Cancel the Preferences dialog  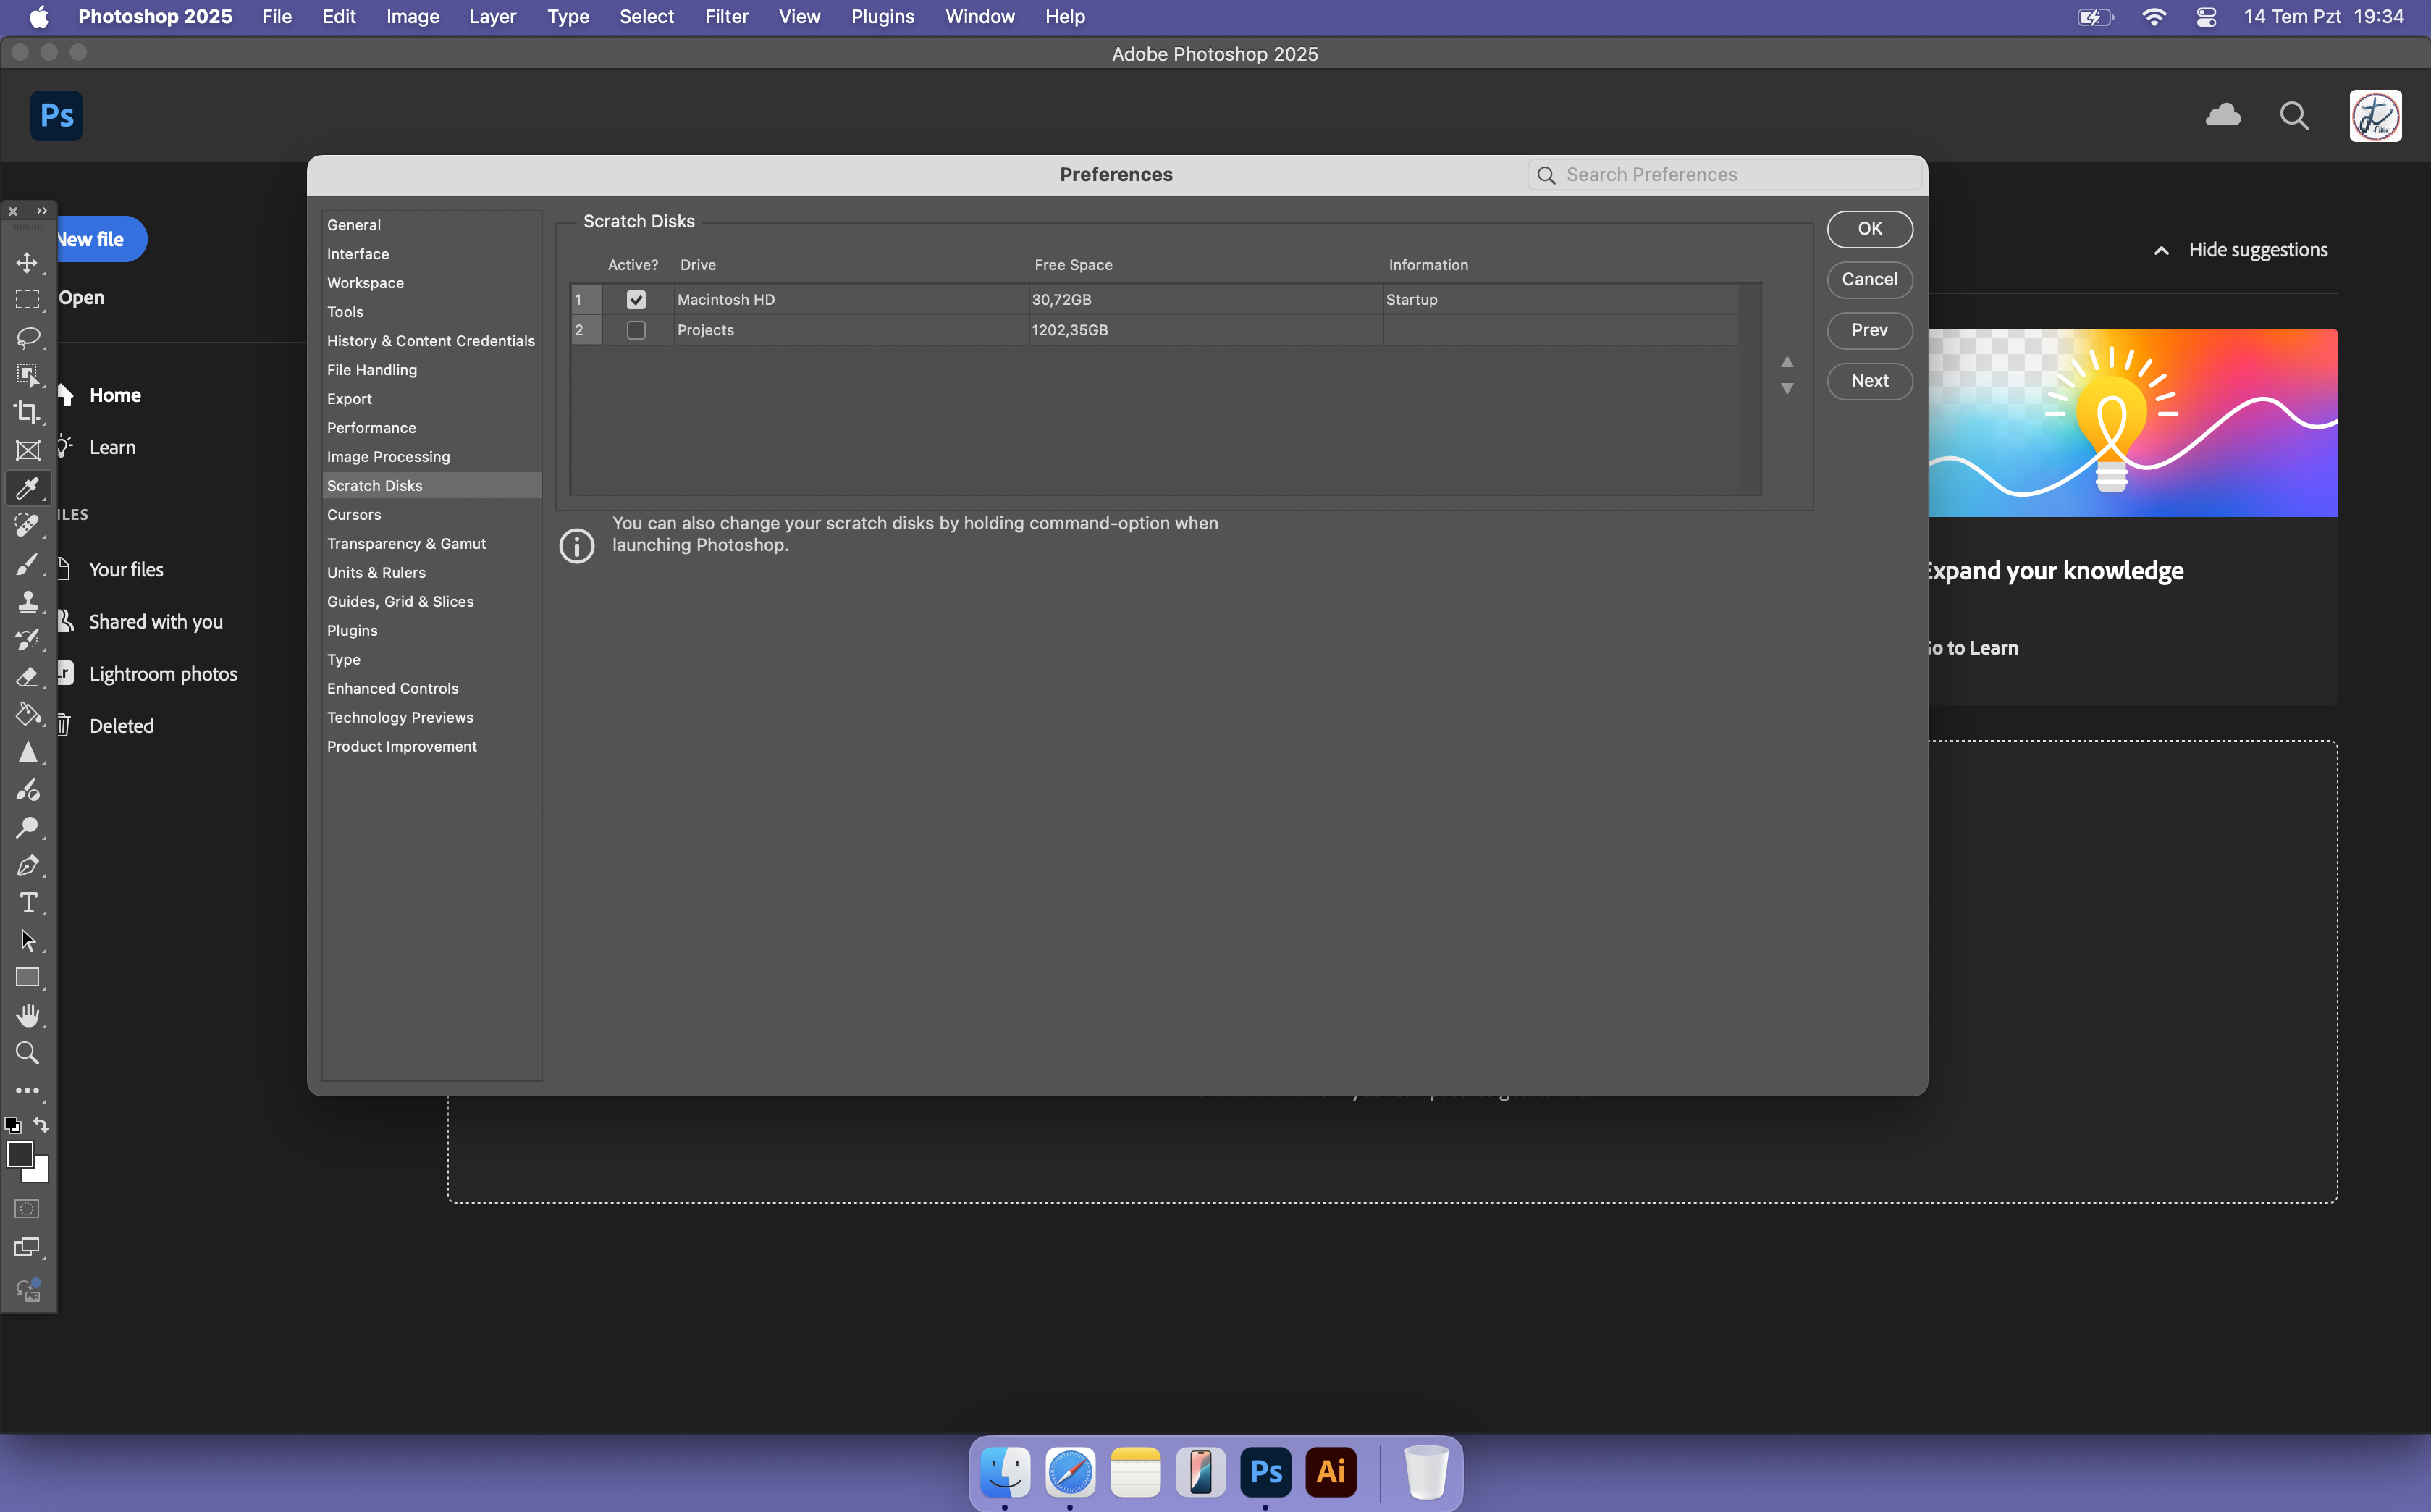coord(1869,280)
